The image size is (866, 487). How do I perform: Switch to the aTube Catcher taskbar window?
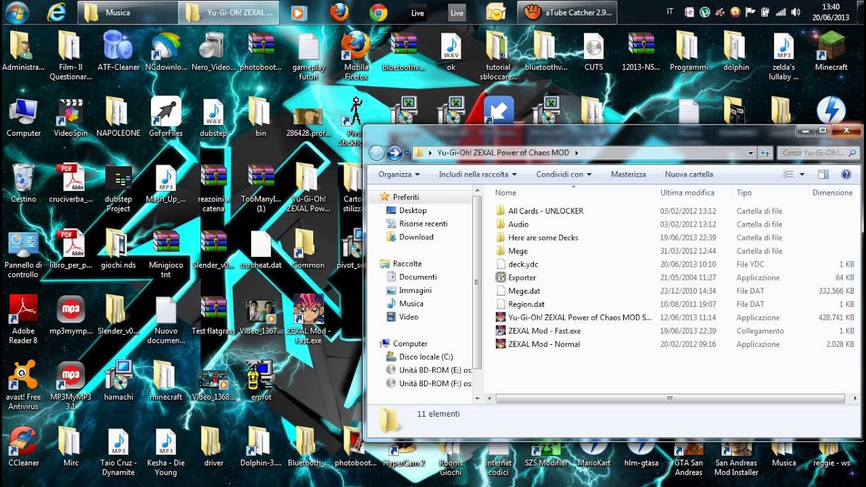click(x=568, y=12)
